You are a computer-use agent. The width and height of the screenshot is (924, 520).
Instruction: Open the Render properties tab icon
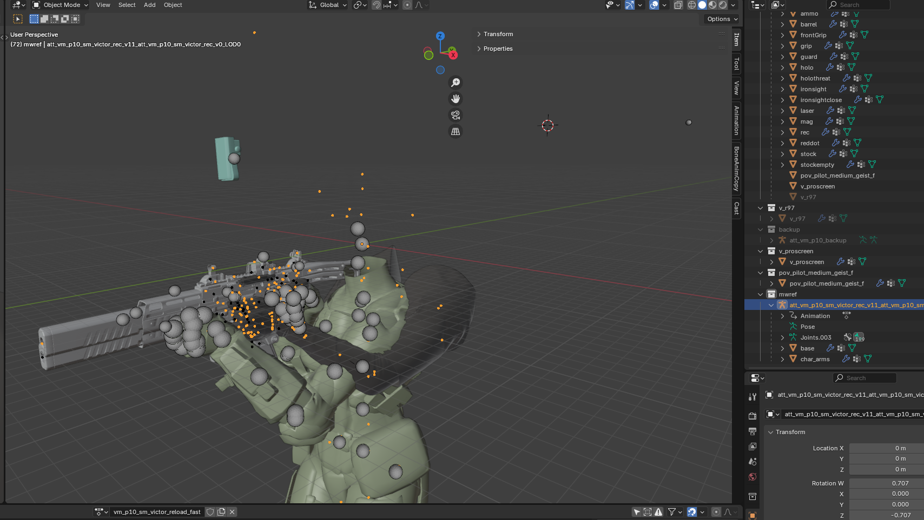753,416
